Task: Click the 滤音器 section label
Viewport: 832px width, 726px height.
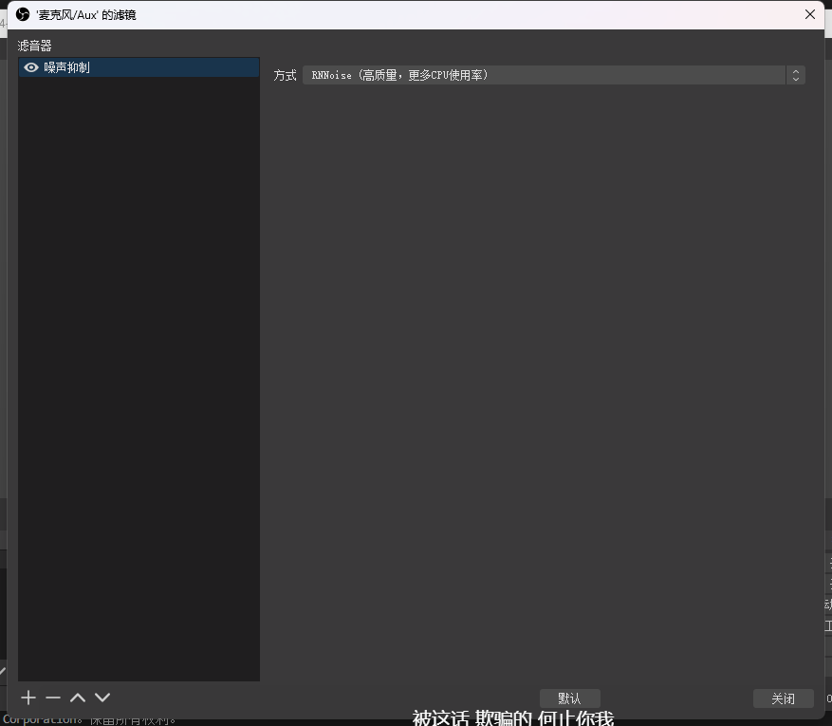Action: click(35, 46)
